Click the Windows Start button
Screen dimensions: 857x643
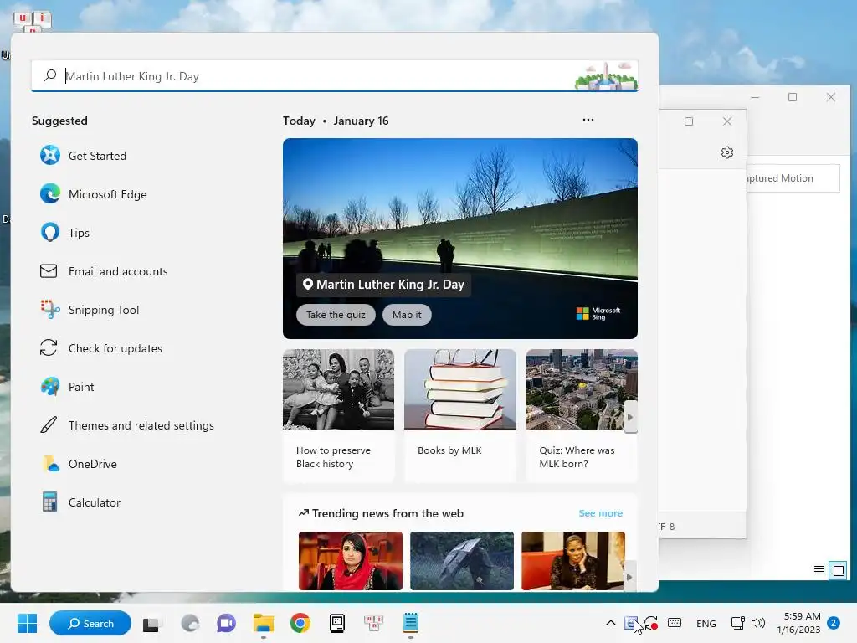27,623
